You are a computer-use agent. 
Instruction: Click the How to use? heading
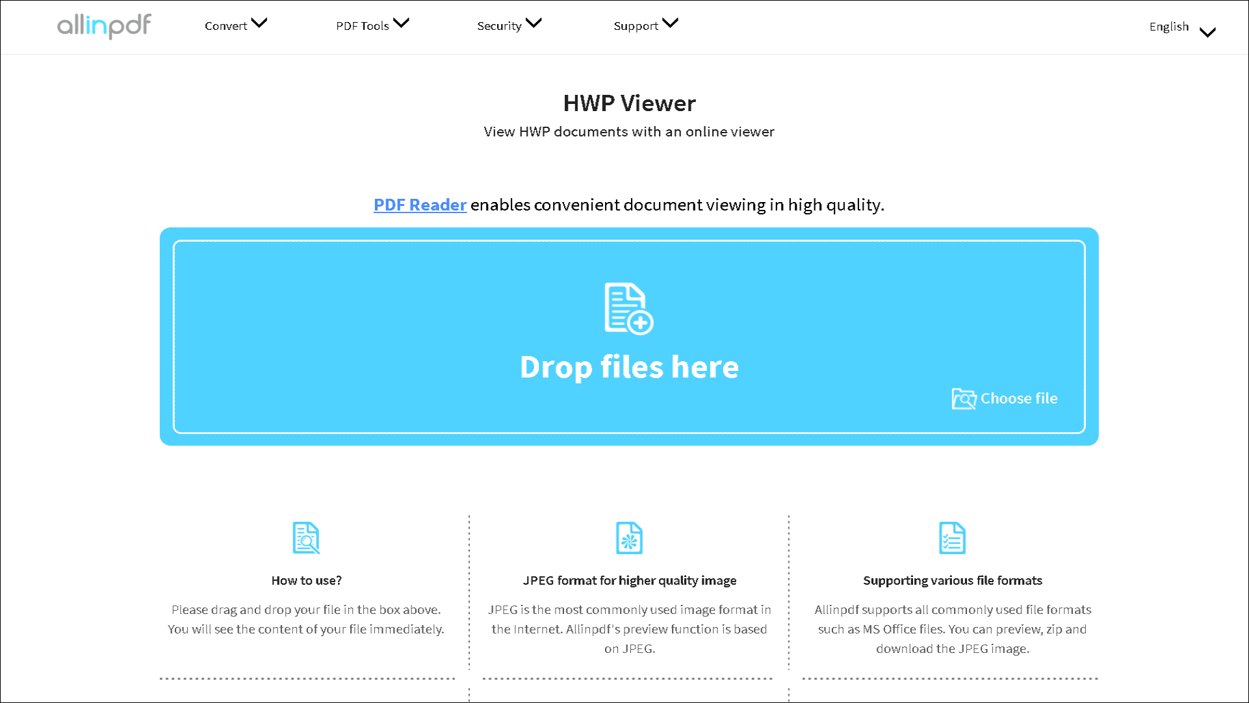point(306,580)
